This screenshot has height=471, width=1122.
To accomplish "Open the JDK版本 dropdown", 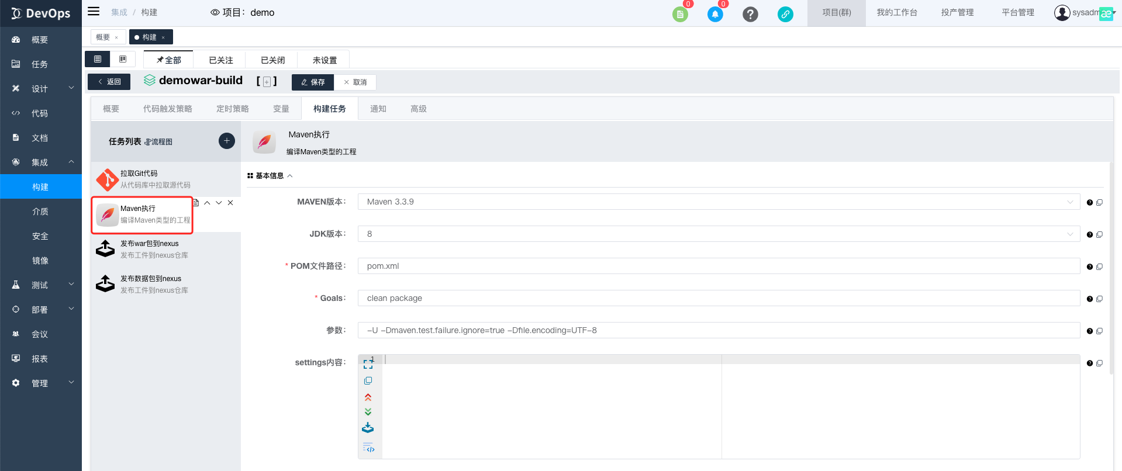I will pyautogui.click(x=719, y=234).
